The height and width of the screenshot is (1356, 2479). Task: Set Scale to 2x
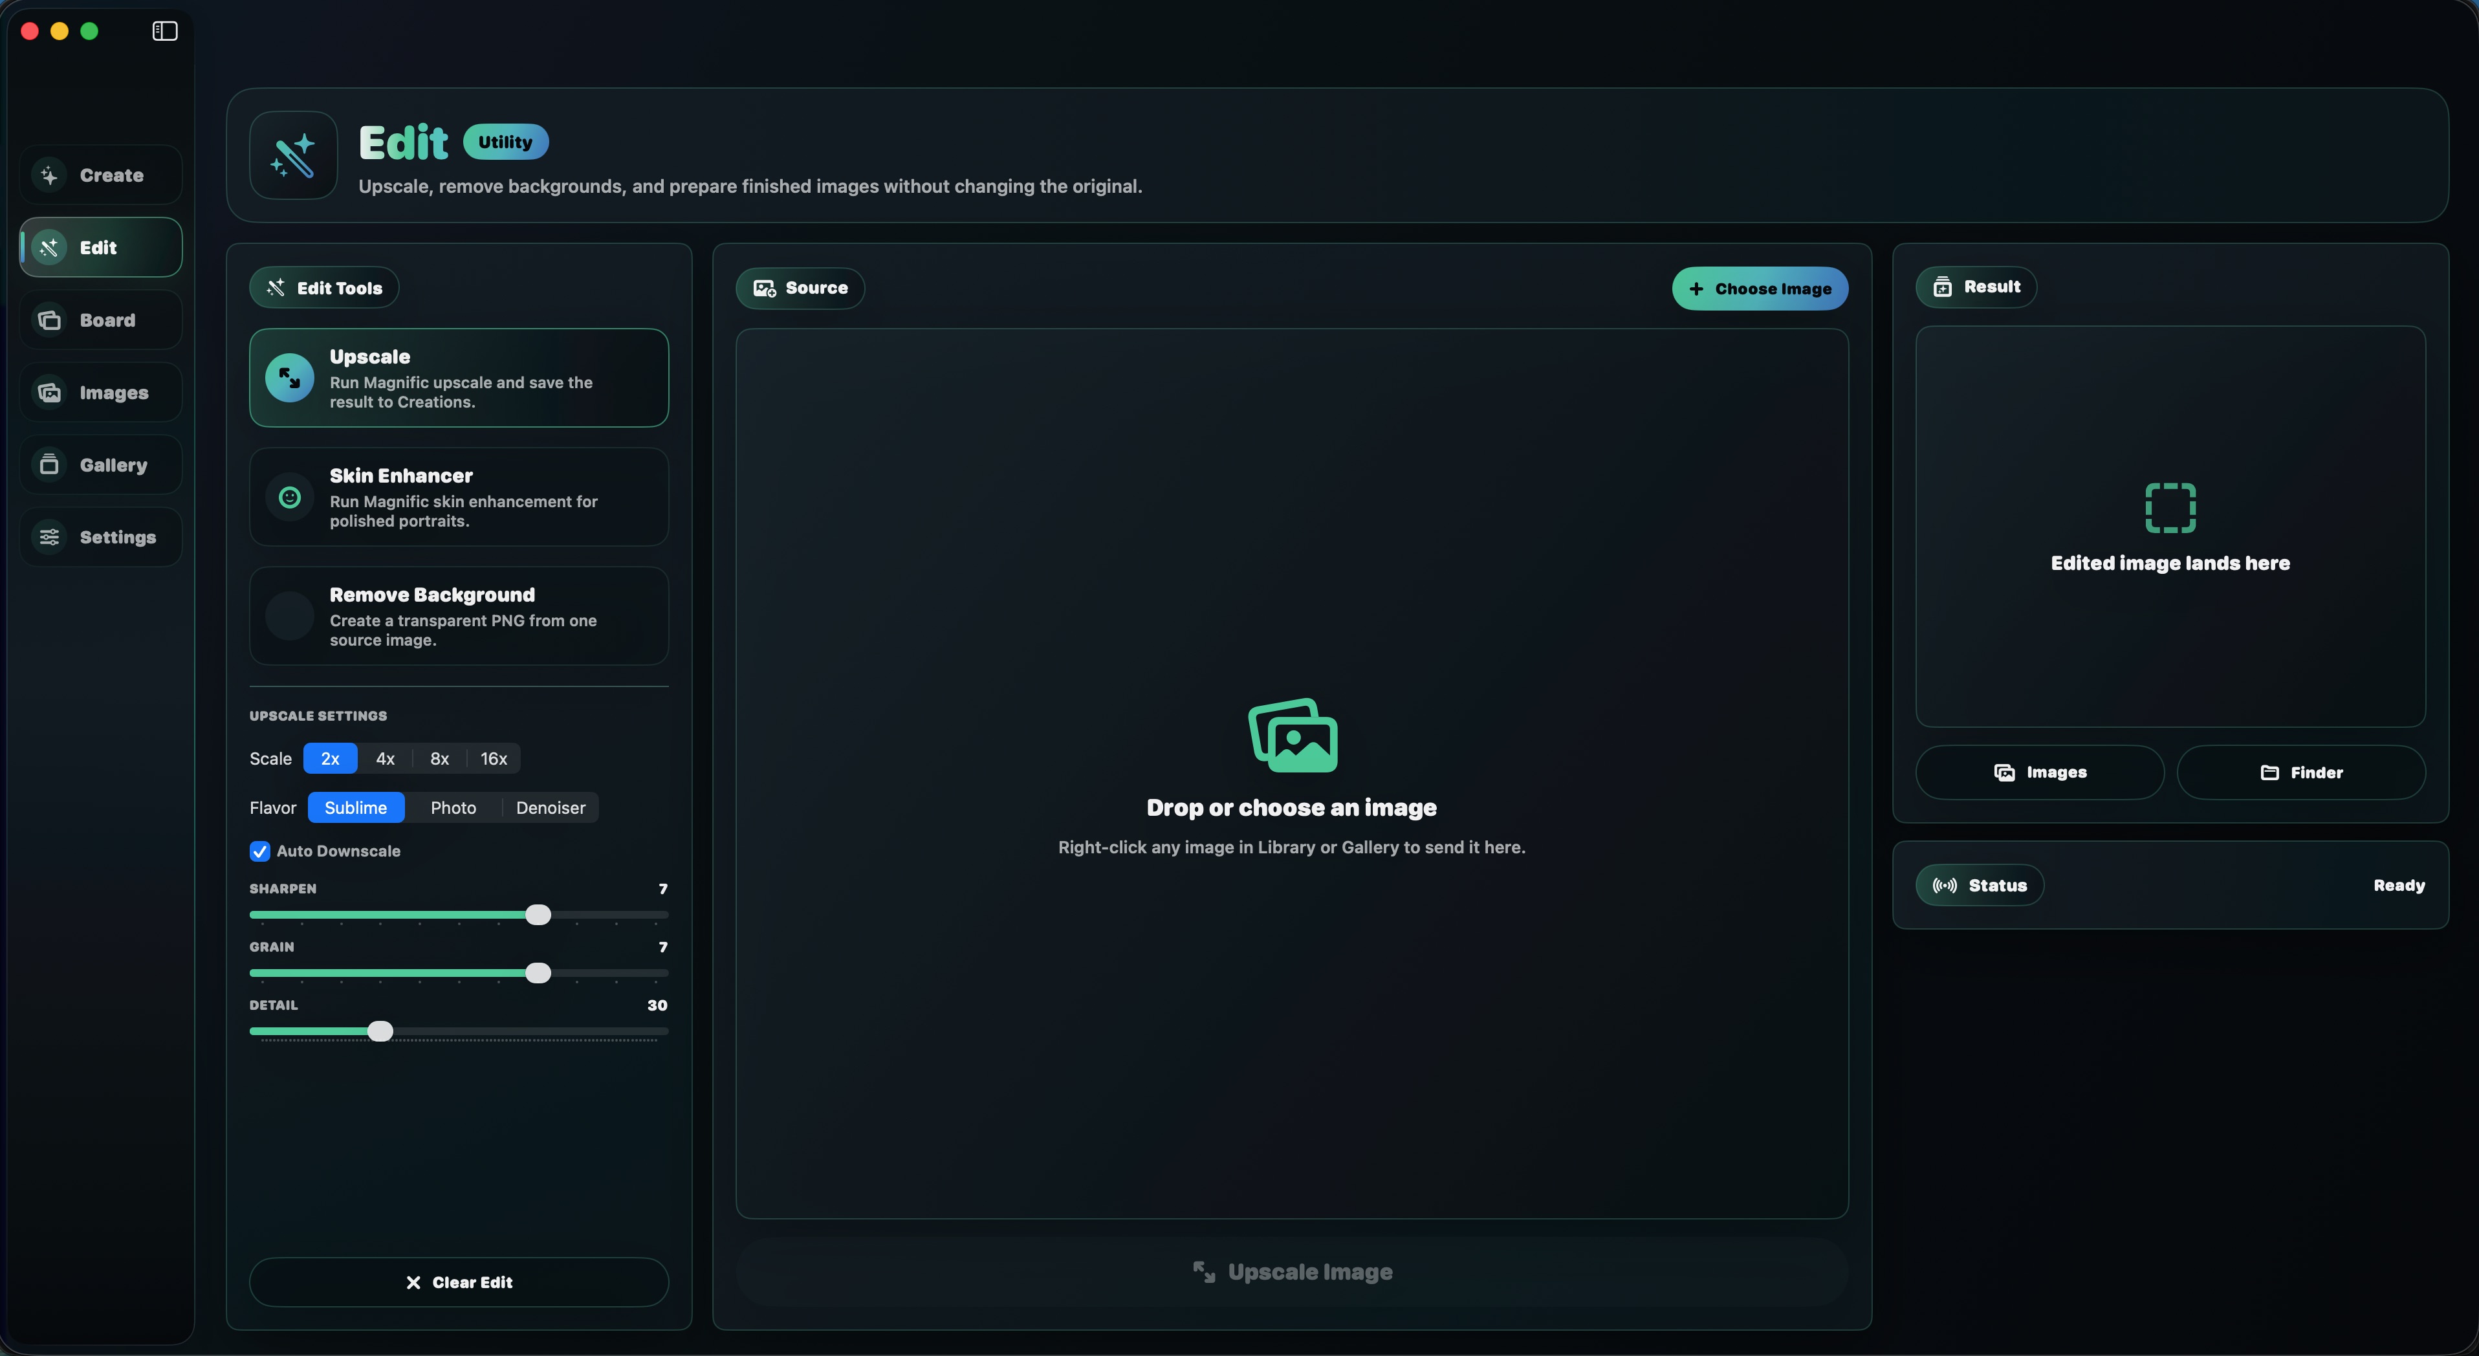(x=330, y=758)
